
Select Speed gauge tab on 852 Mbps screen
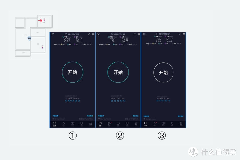click(54, 124)
